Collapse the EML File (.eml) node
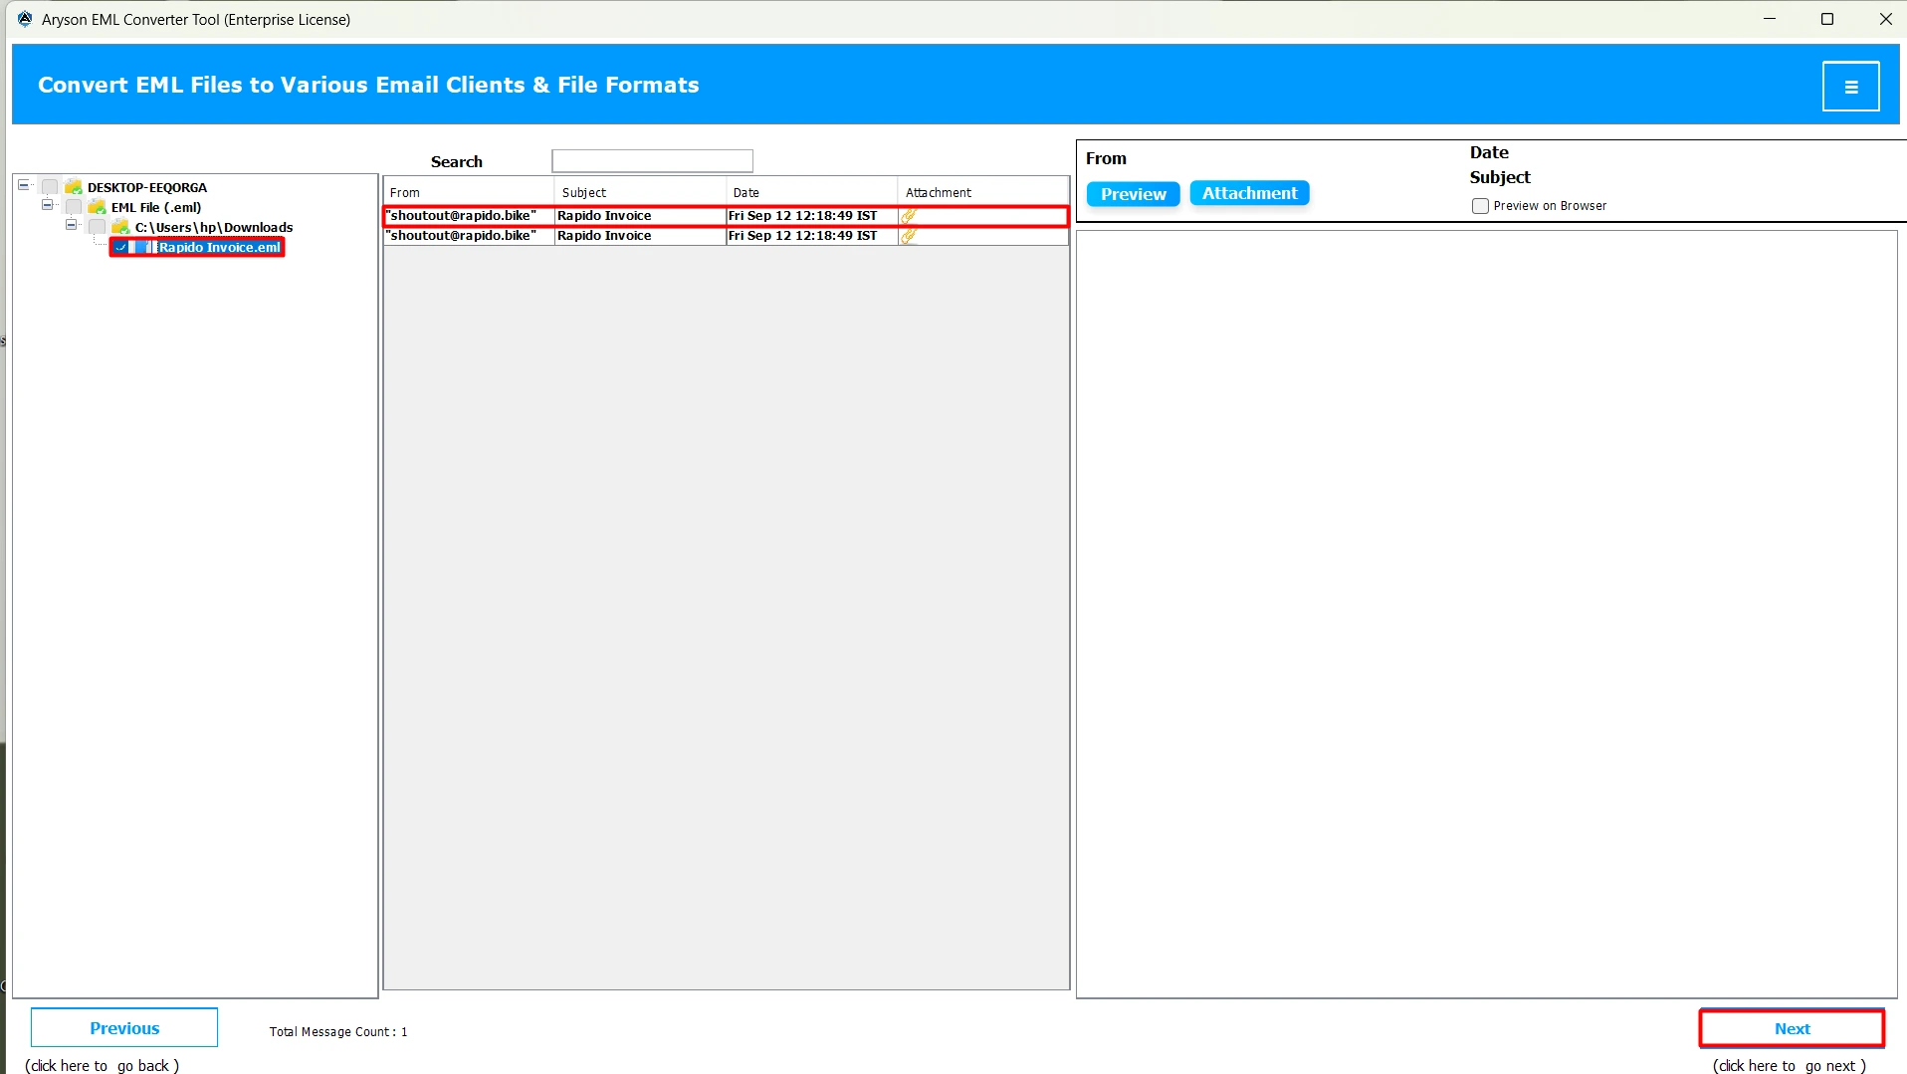This screenshot has width=1907, height=1074. point(47,206)
